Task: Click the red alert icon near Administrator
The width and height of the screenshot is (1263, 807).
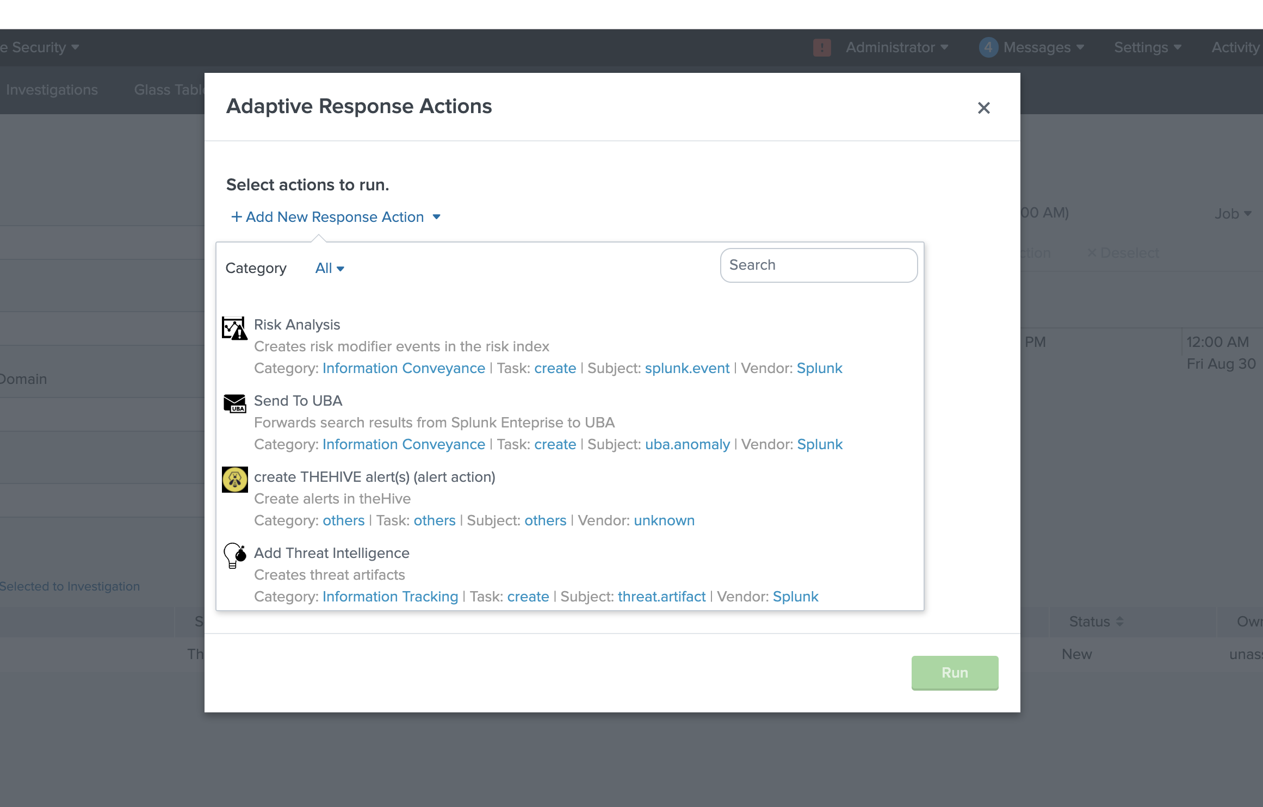Action: coord(822,47)
